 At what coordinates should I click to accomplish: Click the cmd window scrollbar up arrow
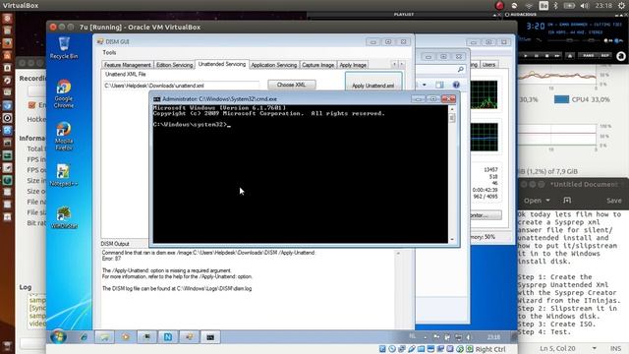coord(452,109)
